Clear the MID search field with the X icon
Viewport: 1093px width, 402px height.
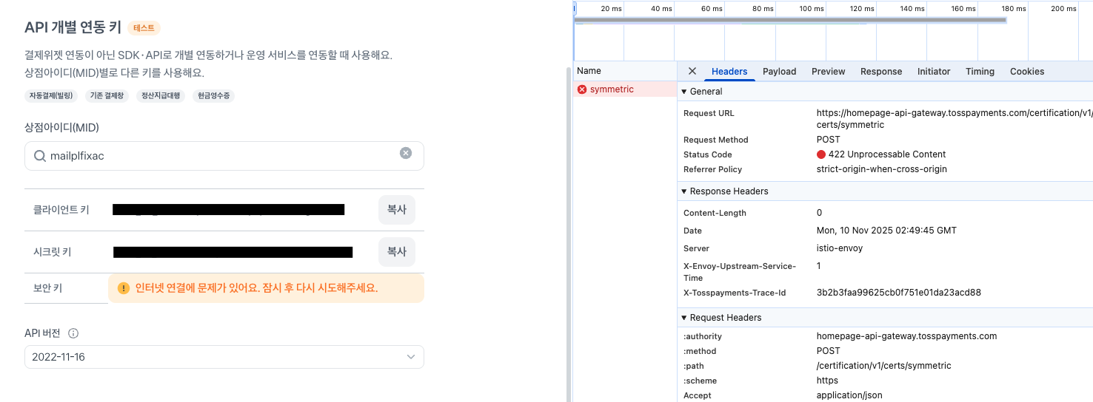[x=406, y=153]
